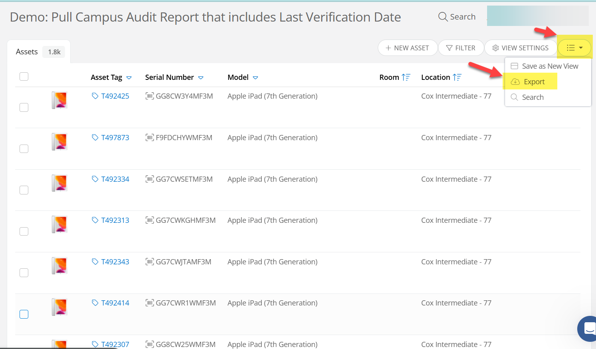Select the checkbox for asset T492414
Screen dimensions: 596x349
click(24, 314)
